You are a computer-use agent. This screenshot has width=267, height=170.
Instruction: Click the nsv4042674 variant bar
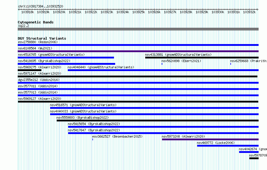(249, 152)
